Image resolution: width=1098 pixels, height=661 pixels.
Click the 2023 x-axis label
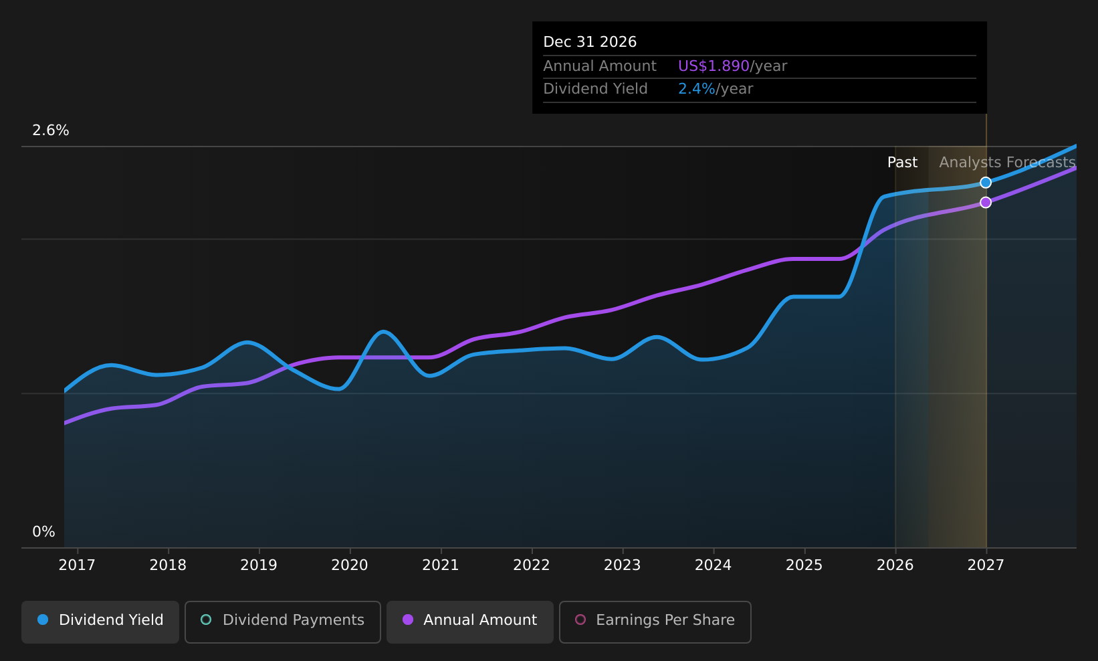[x=623, y=565]
